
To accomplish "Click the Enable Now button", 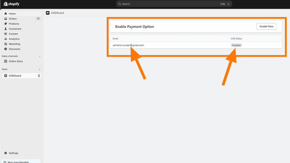I will coord(267,27).
